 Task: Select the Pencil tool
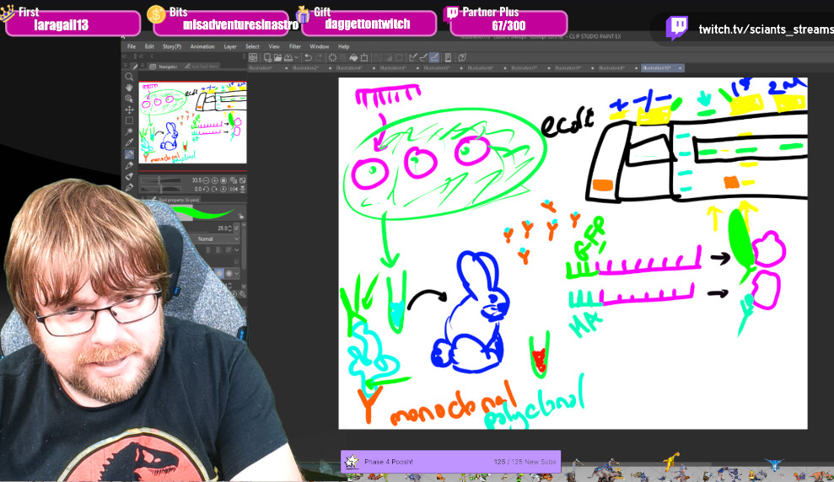tap(129, 165)
